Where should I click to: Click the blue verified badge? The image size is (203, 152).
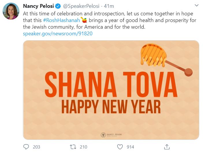(58, 6)
